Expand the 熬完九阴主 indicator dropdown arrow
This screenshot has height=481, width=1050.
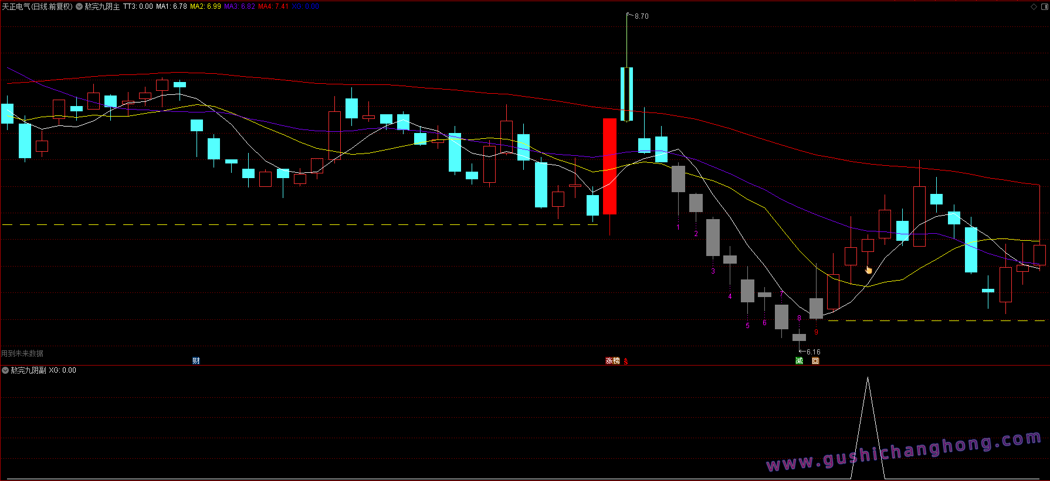79,6
